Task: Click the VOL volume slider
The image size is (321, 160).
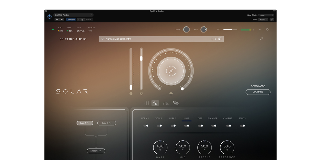Action: [x=230, y=30]
